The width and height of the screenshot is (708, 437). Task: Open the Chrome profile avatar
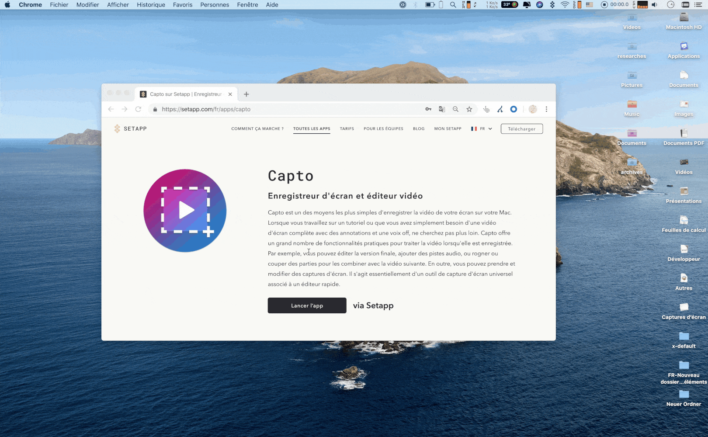pyautogui.click(x=533, y=109)
